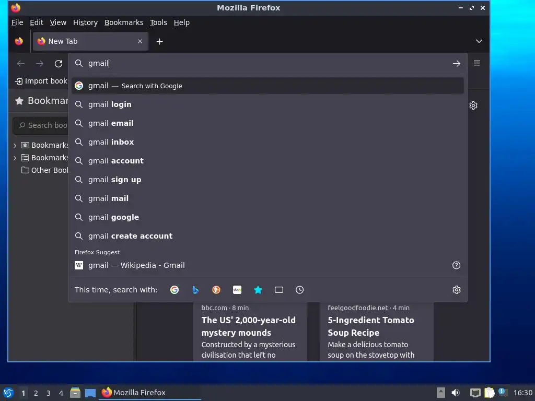Search in Bookmarks via star icon

pyautogui.click(x=258, y=290)
